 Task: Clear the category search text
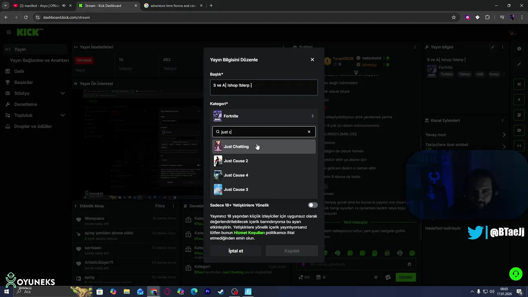[x=309, y=132]
